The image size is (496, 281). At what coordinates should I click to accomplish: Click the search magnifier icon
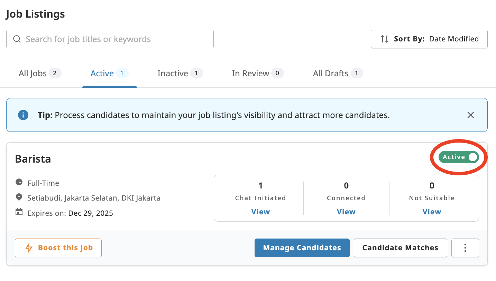(17, 39)
